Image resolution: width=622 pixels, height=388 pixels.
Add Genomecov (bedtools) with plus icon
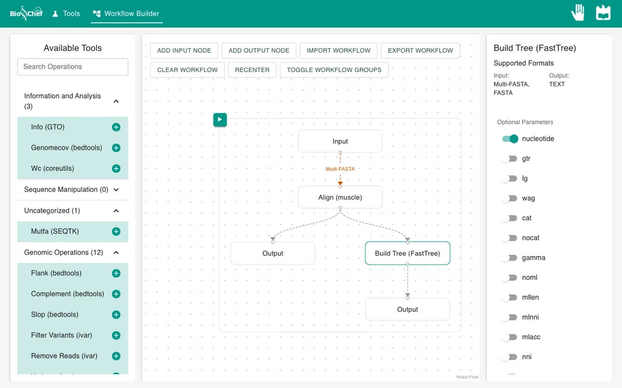tap(116, 148)
